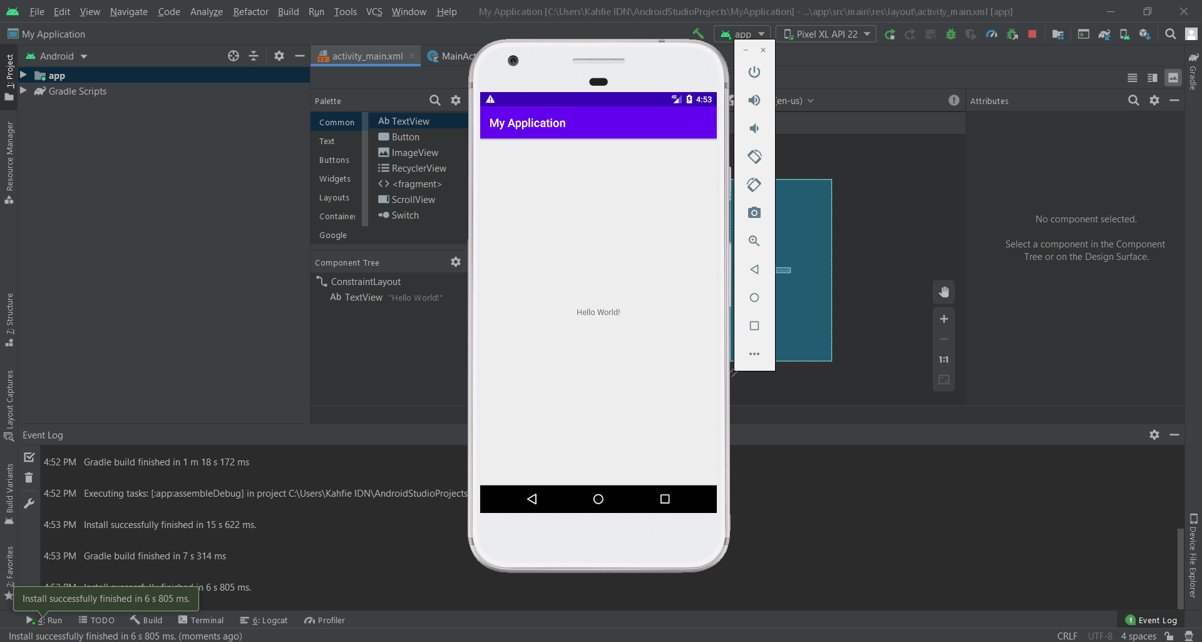Rotate the emulator left
Image resolution: width=1202 pixels, height=642 pixels.
click(x=754, y=157)
